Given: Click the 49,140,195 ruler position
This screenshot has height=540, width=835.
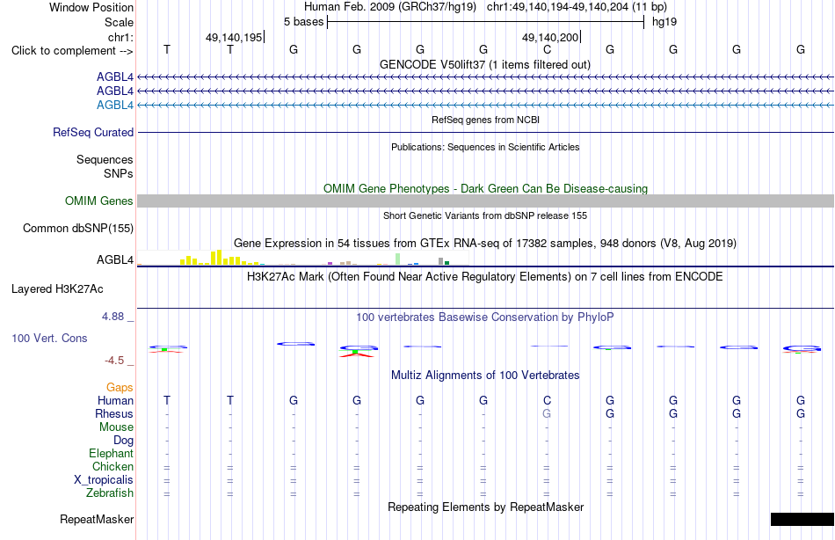Looking at the screenshot, I should click(x=234, y=37).
